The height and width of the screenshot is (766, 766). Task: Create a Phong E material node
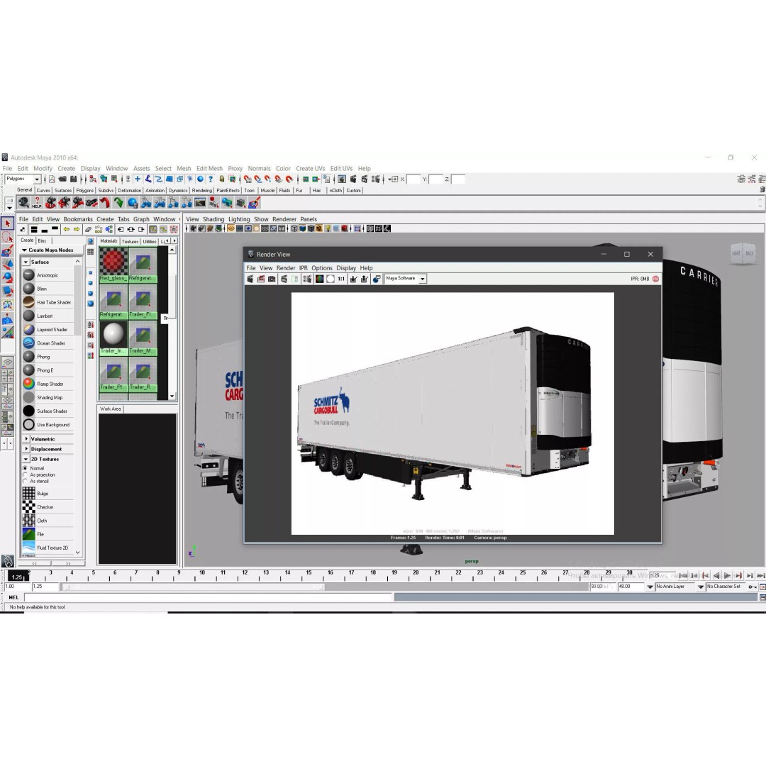click(48, 370)
